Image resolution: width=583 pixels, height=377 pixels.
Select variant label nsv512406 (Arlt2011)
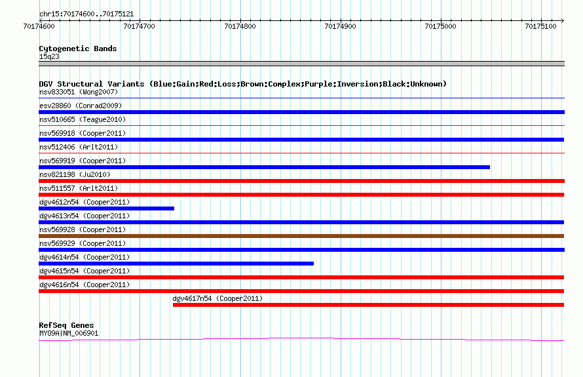79,147
